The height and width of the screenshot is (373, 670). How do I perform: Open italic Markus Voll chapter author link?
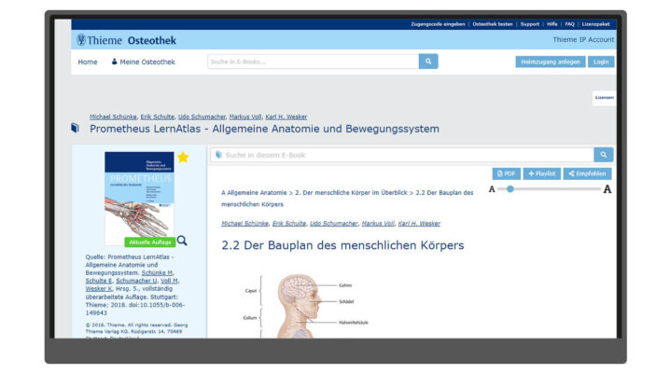click(x=378, y=223)
